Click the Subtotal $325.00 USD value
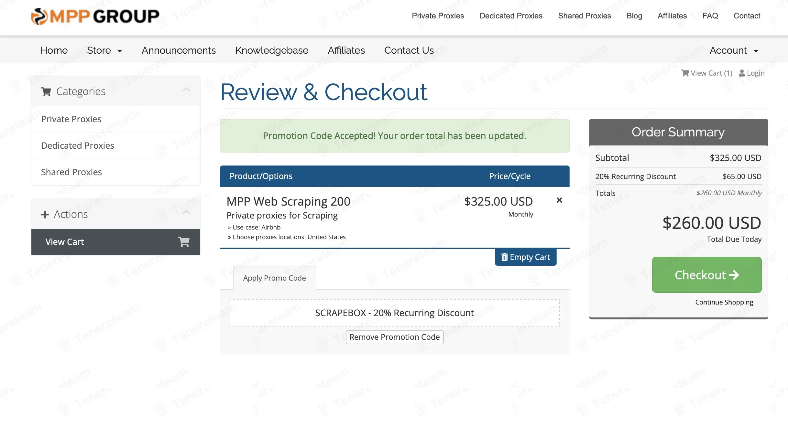Viewport: 788px width, 428px height. 735,158
